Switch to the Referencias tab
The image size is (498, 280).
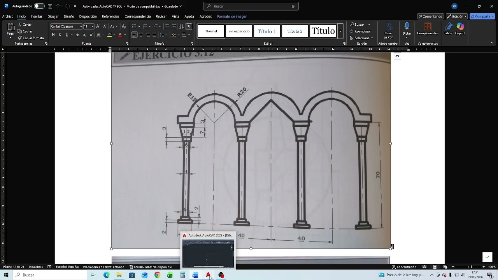[x=110, y=16]
